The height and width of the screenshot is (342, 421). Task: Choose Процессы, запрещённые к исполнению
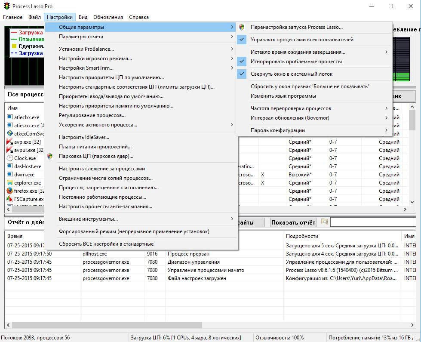click(141, 188)
